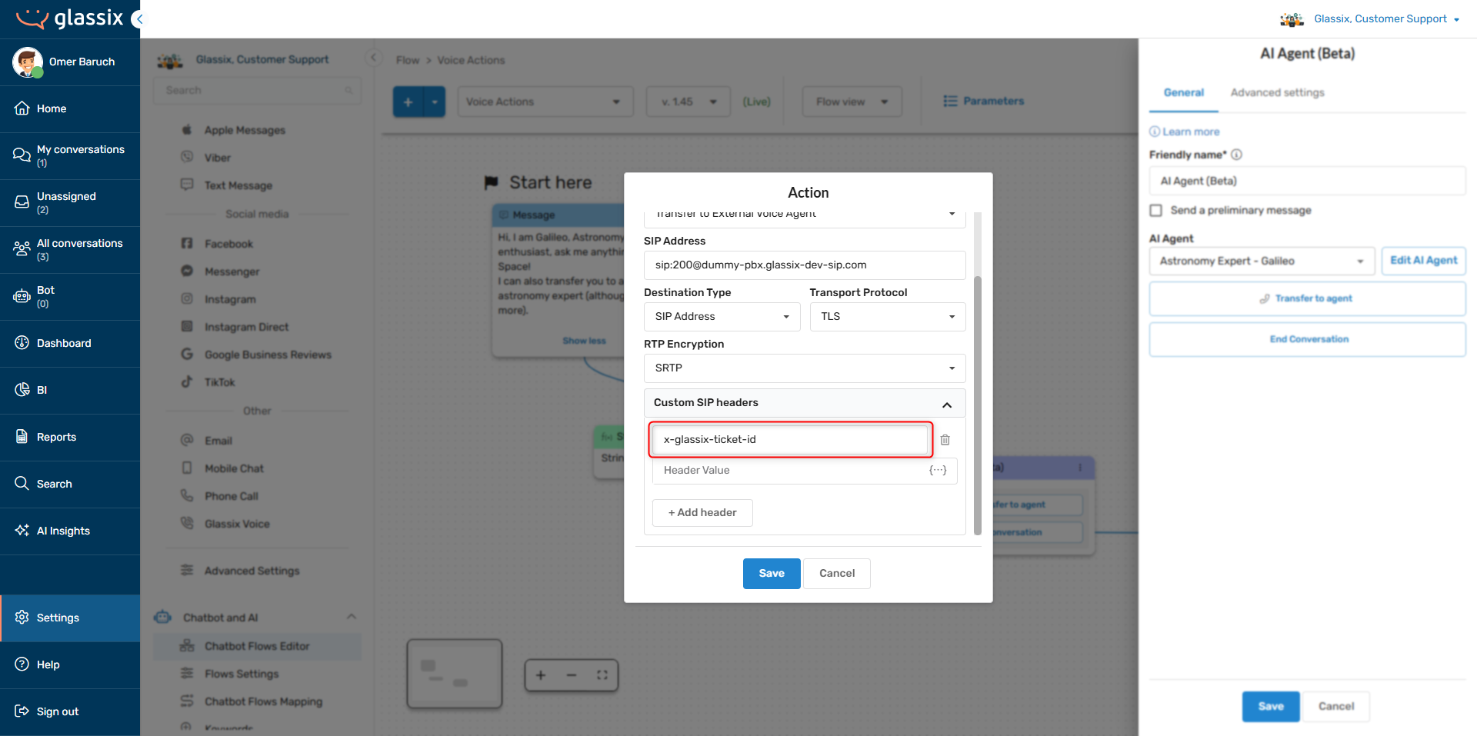The image size is (1477, 736).
Task: Zoom in the flow canvas
Action: [x=541, y=676]
